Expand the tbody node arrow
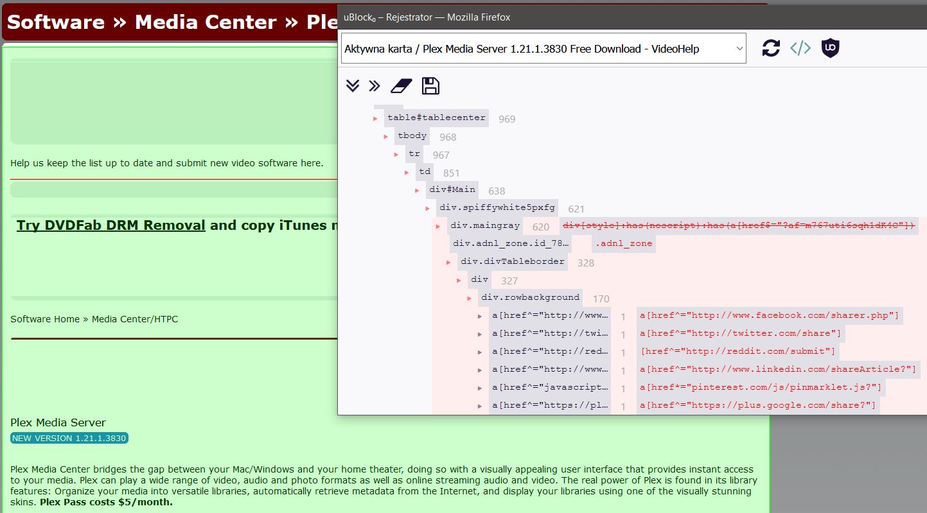The height and width of the screenshot is (513, 927). [x=386, y=137]
